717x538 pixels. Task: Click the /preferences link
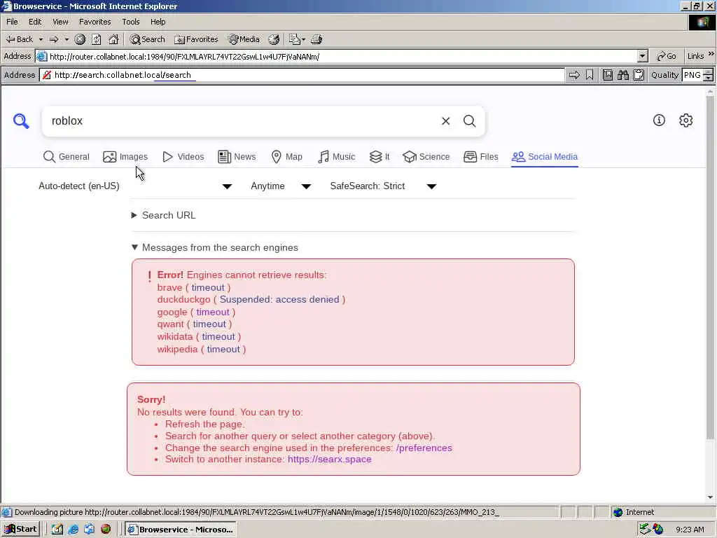coord(424,448)
